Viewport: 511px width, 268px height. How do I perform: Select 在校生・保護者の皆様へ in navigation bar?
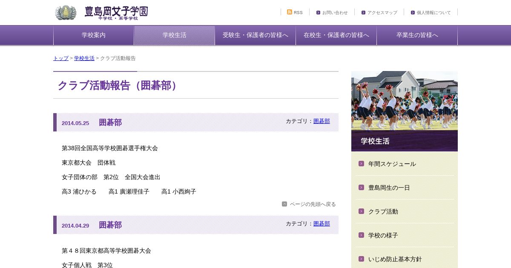336,35
